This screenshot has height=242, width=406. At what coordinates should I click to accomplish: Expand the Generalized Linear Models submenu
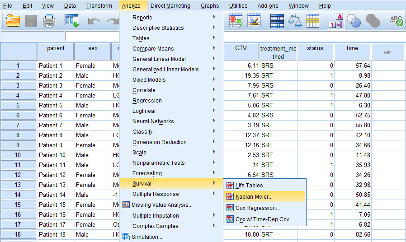[x=171, y=69]
